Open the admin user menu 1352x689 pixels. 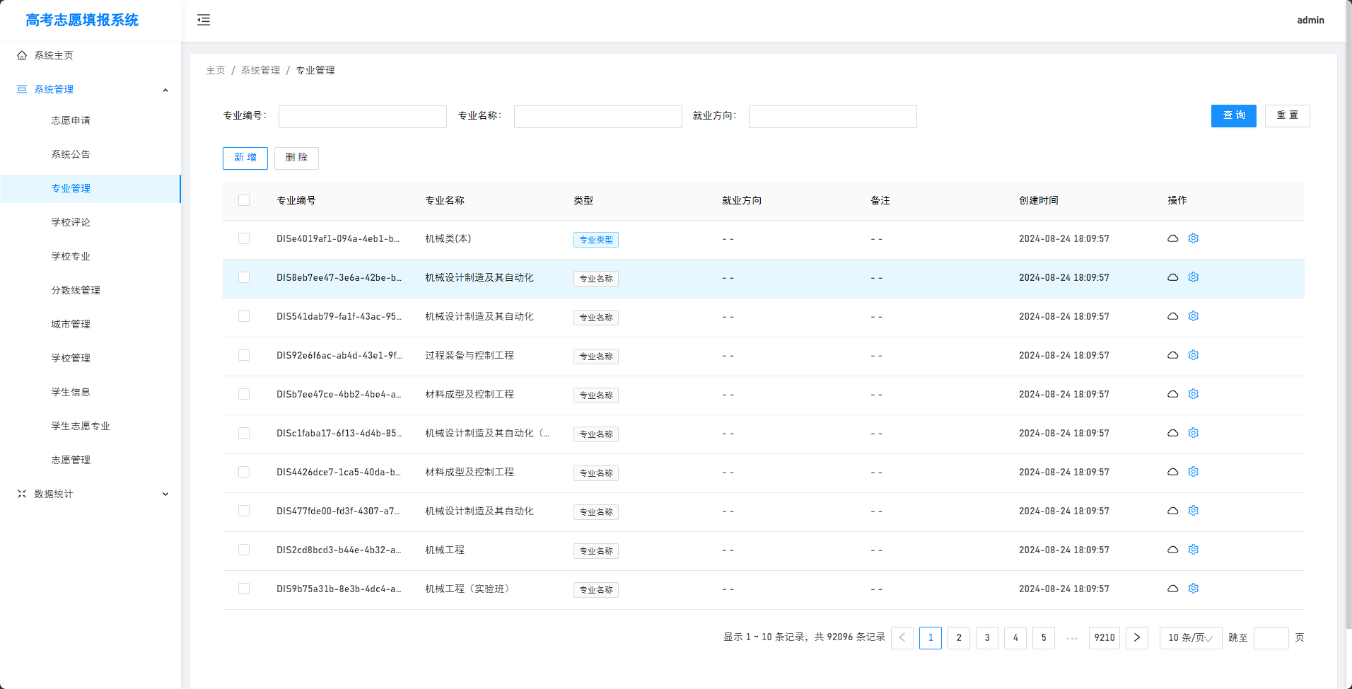(1310, 20)
